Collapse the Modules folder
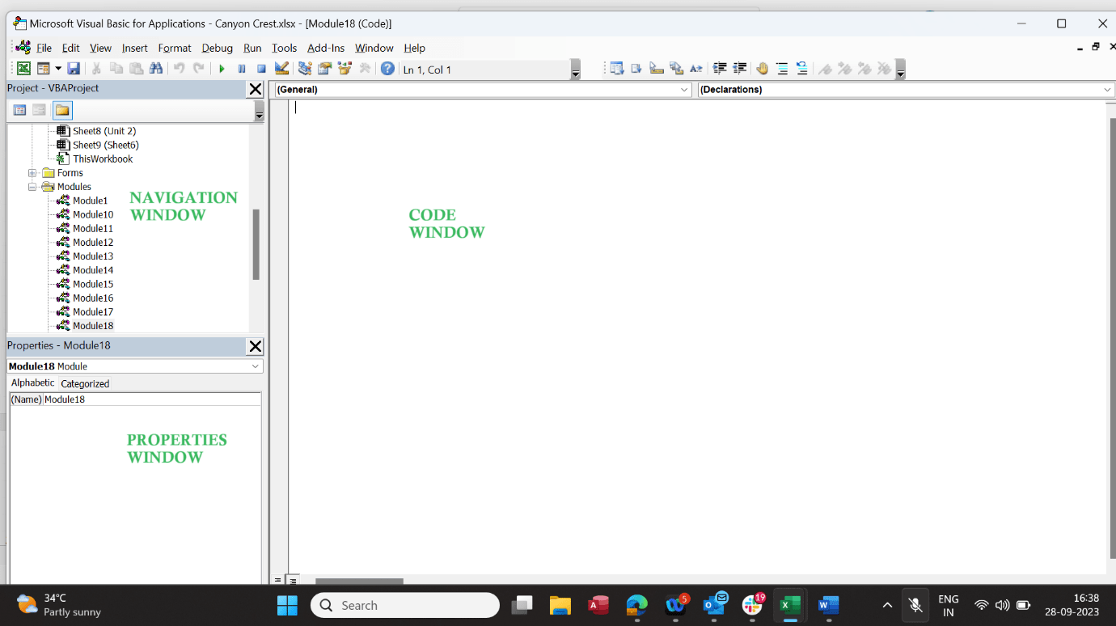The width and height of the screenshot is (1116, 626). click(x=32, y=186)
